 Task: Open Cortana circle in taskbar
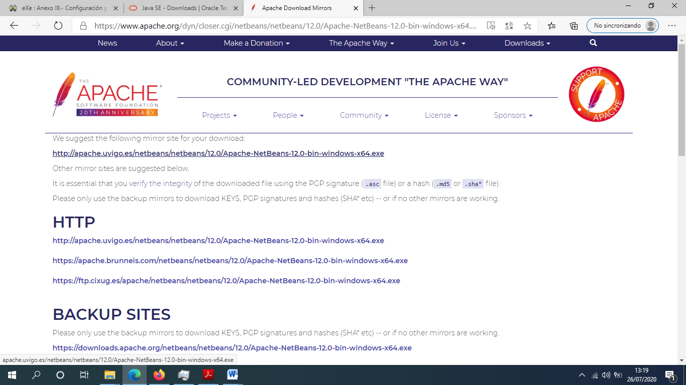60,375
